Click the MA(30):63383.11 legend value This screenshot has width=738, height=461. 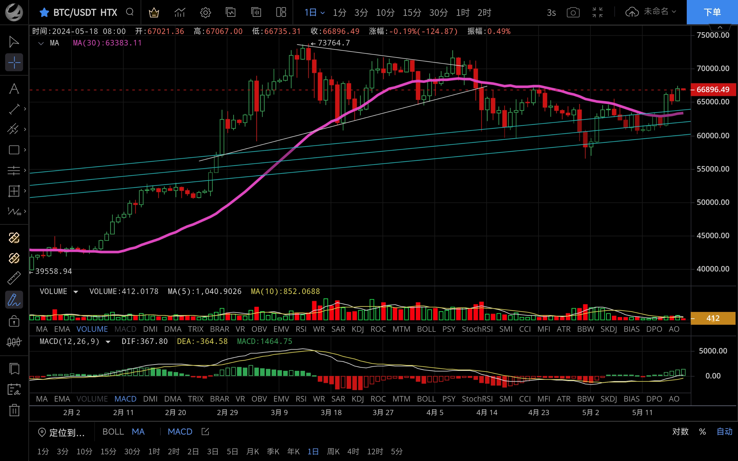pos(107,43)
